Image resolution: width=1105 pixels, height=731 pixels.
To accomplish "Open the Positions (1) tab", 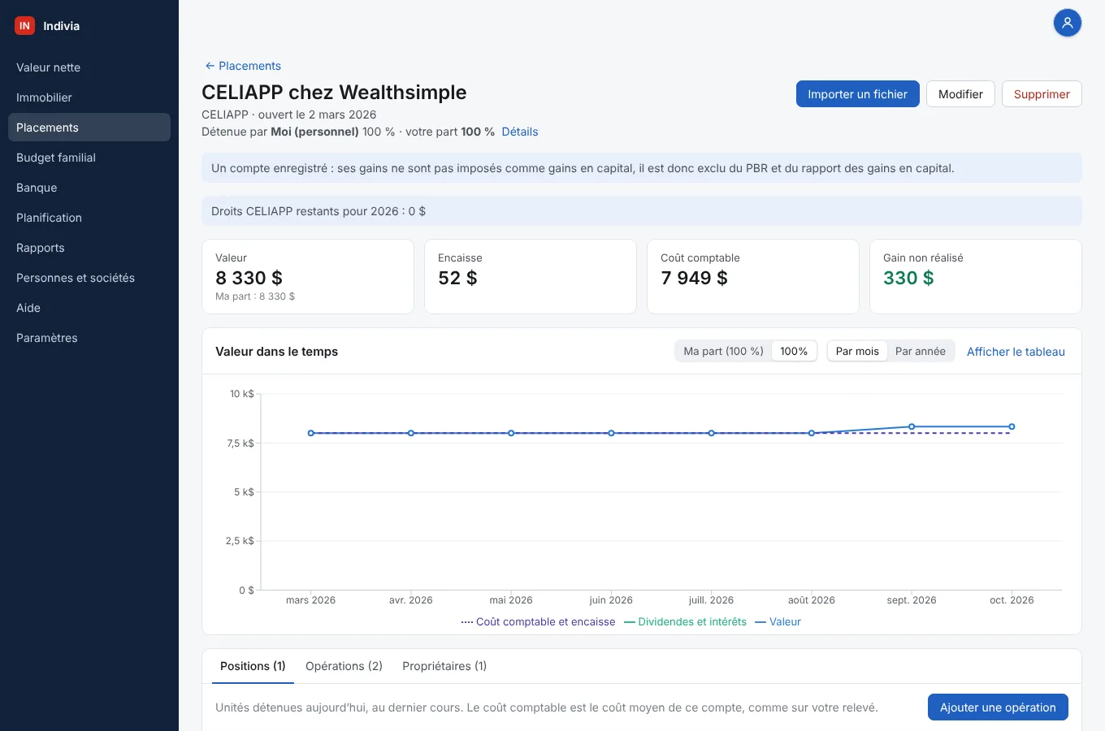I will [x=253, y=666].
